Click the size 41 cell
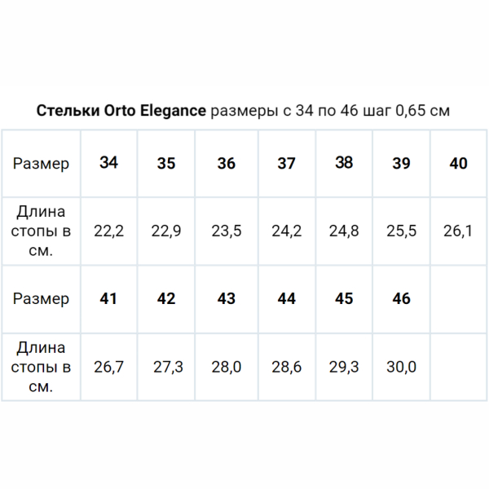Image resolution: width=489 pixels, height=489 pixels. click(x=108, y=299)
